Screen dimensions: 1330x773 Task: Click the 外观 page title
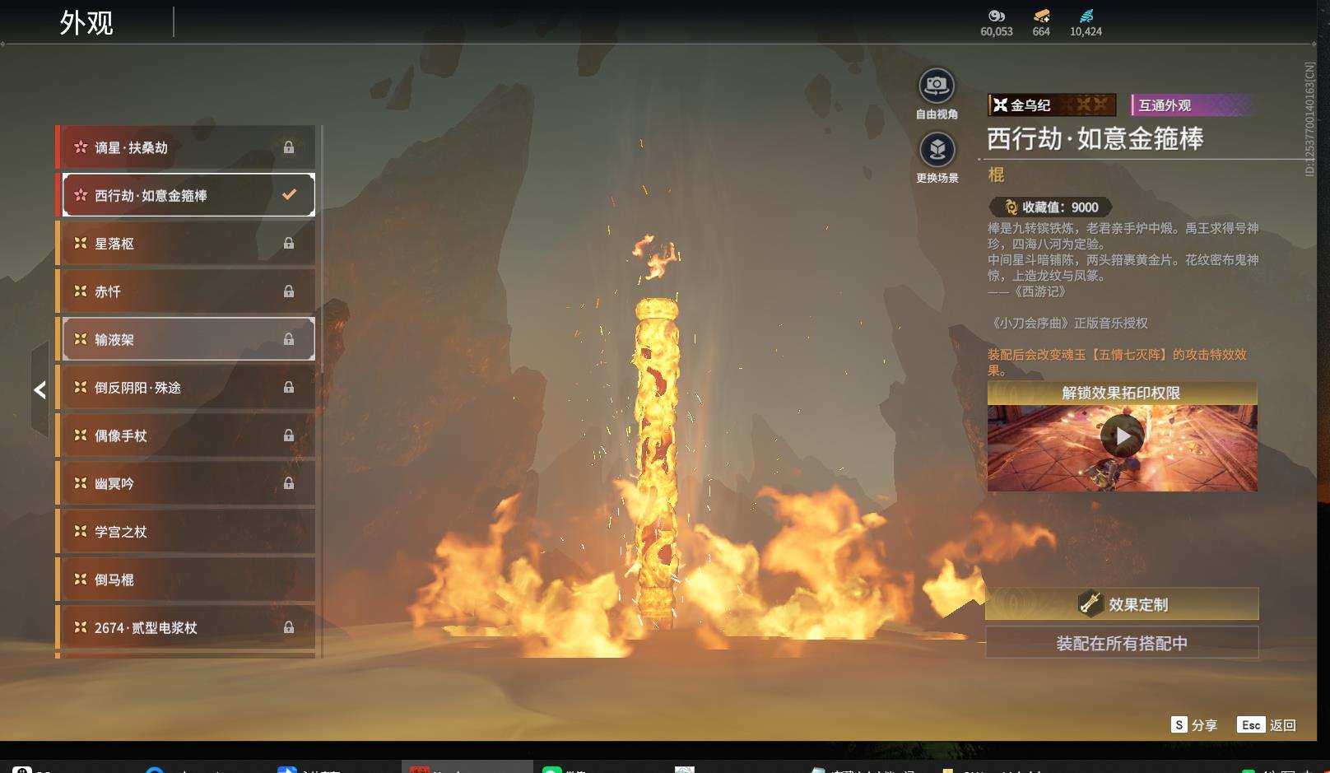[86, 23]
